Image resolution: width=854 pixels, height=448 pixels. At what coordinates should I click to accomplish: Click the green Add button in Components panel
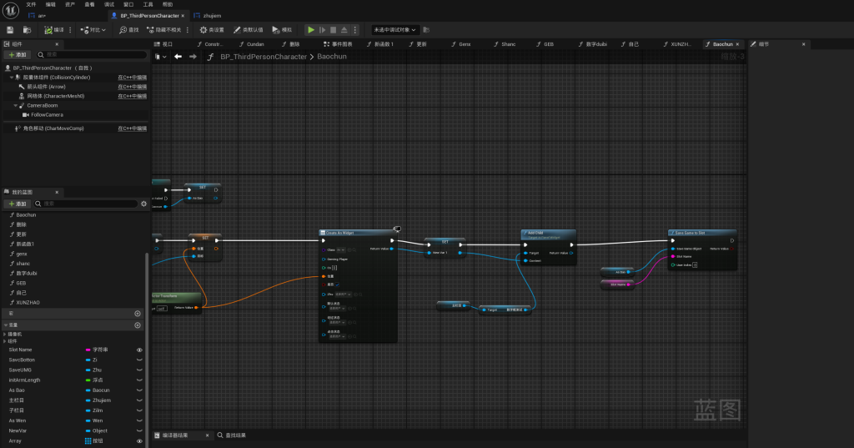tap(18, 54)
